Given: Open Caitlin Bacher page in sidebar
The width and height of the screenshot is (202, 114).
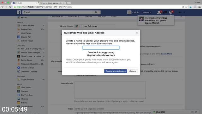Looking at the screenshot, I should coord(27,25).
